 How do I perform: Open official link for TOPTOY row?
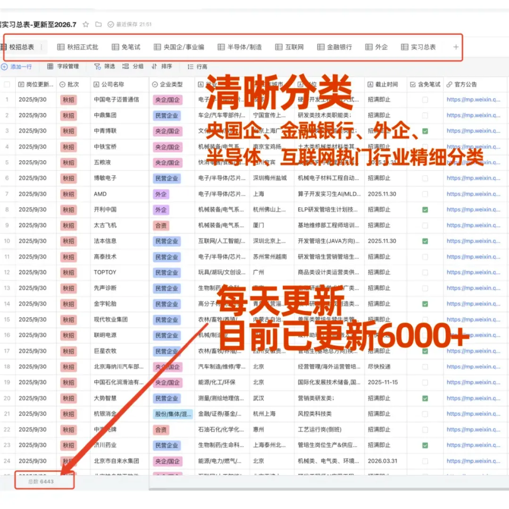(x=473, y=272)
